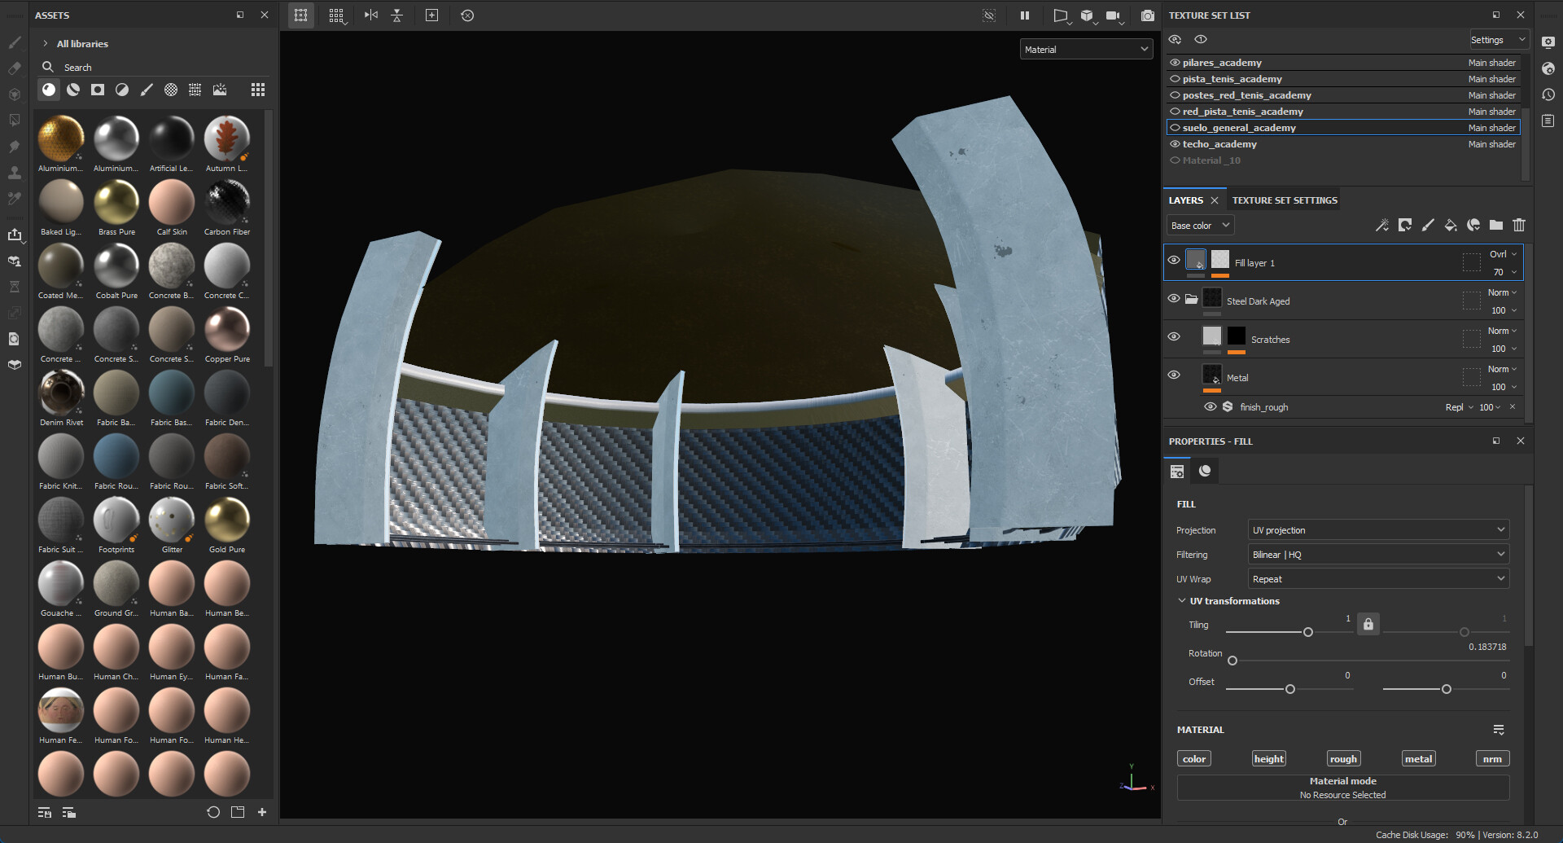Click the rough material channel button
The width and height of the screenshot is (1563, 843).
[1343, 758]
